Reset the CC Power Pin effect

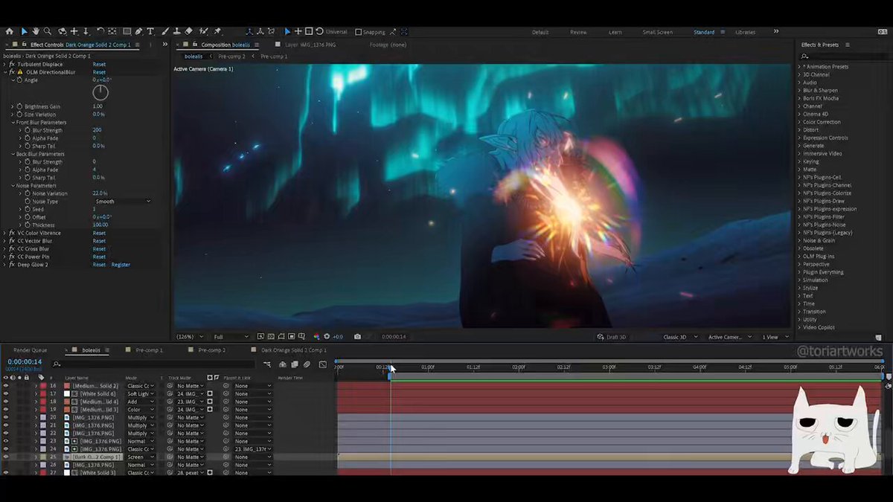tap(99, 257)
